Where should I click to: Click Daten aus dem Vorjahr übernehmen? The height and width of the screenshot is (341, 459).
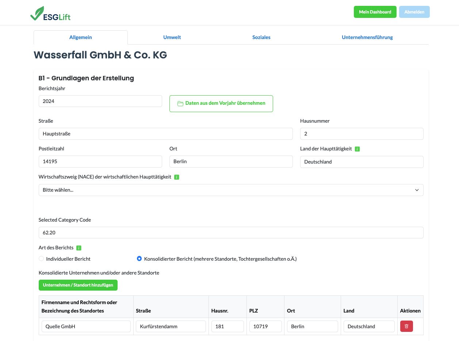[221, 103]
